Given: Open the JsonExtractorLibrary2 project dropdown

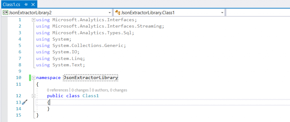Looking at the screenshot, I should (x=110, y=13).
